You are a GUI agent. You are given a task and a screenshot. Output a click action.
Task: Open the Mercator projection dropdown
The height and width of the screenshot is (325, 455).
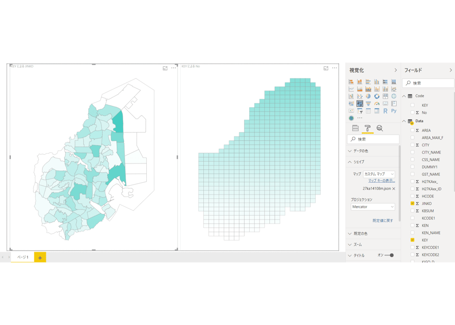coord(373,207)
